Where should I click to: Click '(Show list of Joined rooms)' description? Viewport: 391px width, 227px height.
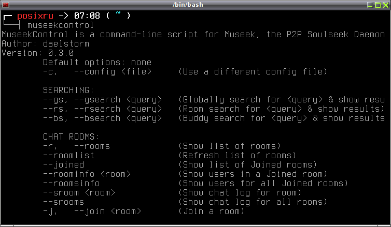coord(247,164)
